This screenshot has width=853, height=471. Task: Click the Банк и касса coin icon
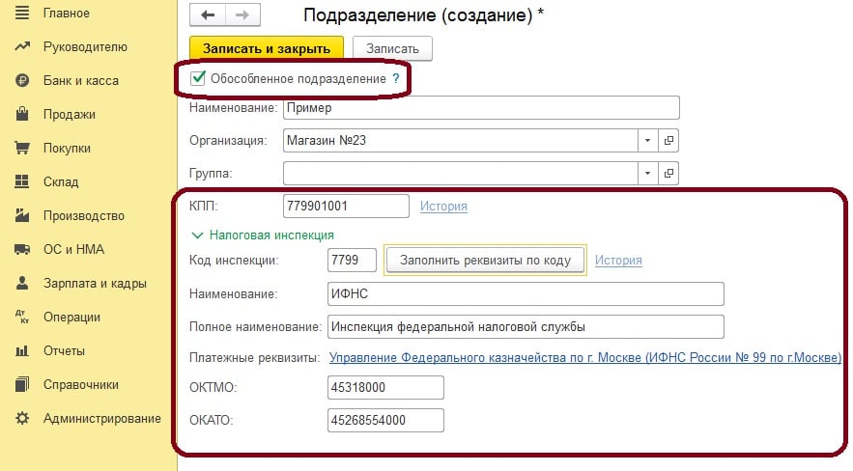click(x=21, y=81)
